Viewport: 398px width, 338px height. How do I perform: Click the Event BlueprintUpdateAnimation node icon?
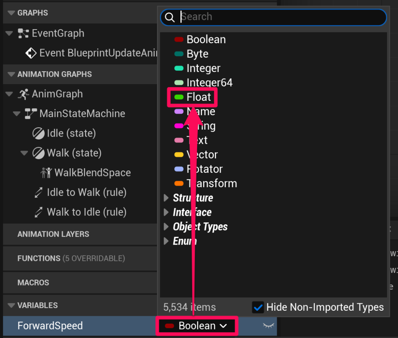pyautogui.click(x=31, y=53)
